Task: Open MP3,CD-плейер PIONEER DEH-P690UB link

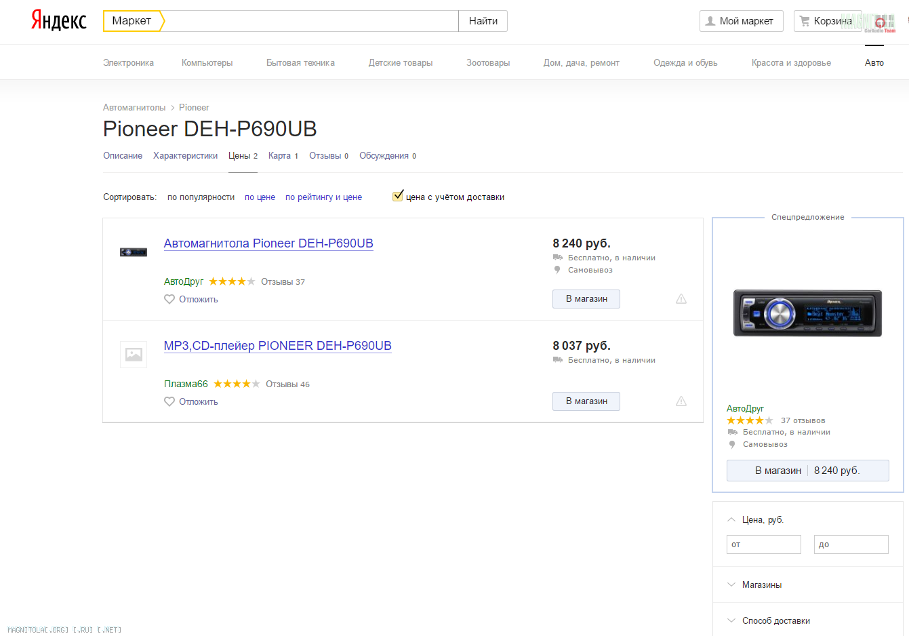Action: pos(278,346)
